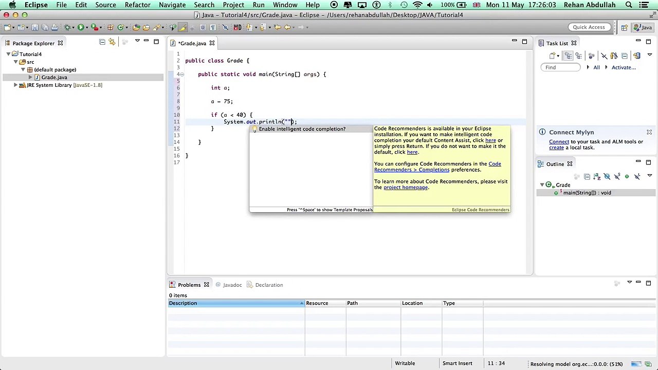
Task: Click the Connect link in Mylyn panel
Action: [x=559, y=142]
